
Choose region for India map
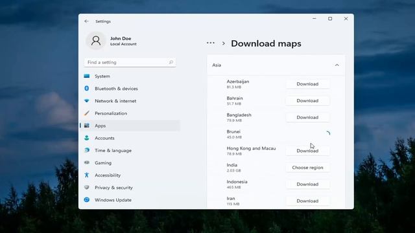point(307,168)
